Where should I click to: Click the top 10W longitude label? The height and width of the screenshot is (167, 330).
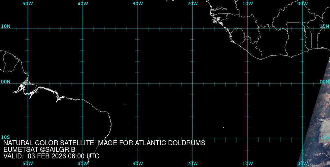point(247,3)
